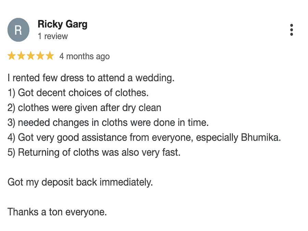The height and width of the screenshot is (231, 308).
Task: Click the line about dry clean clothes
Action: coord(84,108)
